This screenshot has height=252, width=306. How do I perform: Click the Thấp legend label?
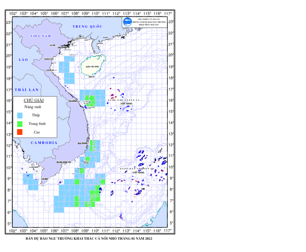pos(36,115)
